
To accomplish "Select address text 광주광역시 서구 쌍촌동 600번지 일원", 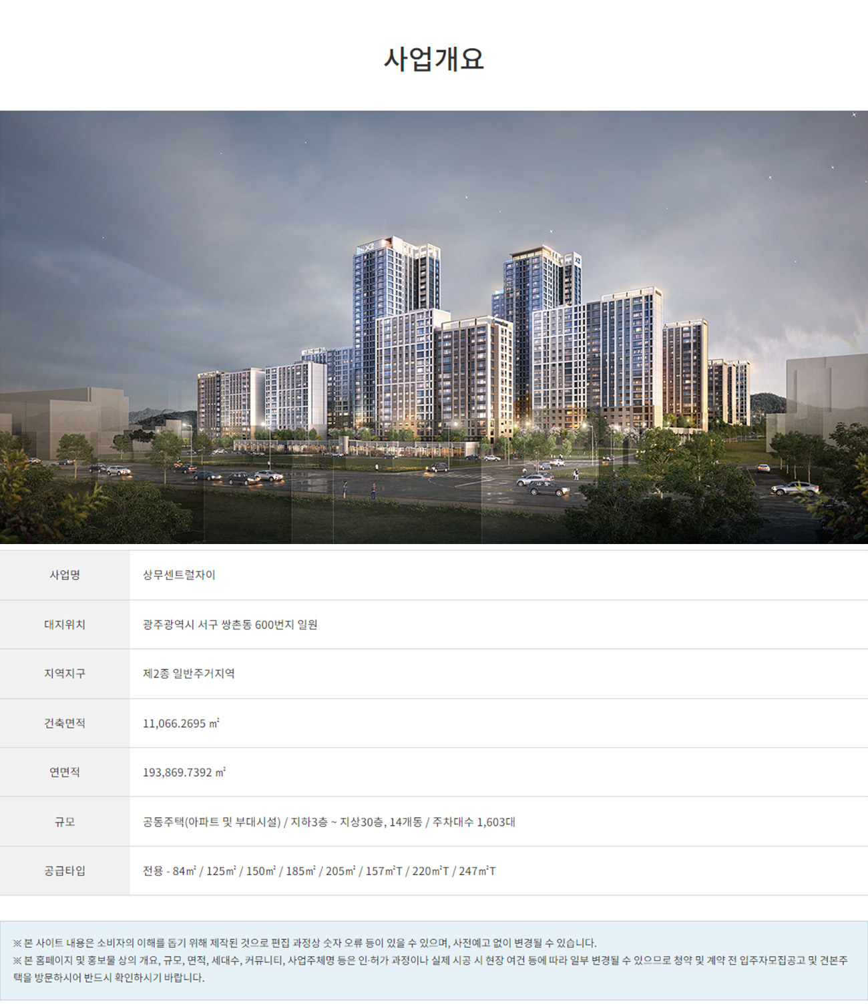I will coord(230,624).
